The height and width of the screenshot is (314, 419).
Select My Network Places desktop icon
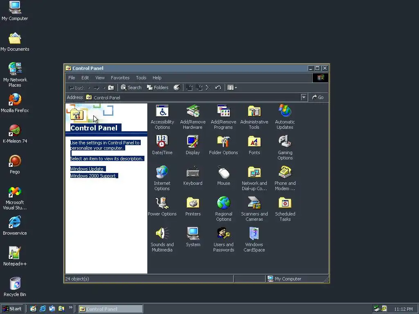[x=15, y=75]
